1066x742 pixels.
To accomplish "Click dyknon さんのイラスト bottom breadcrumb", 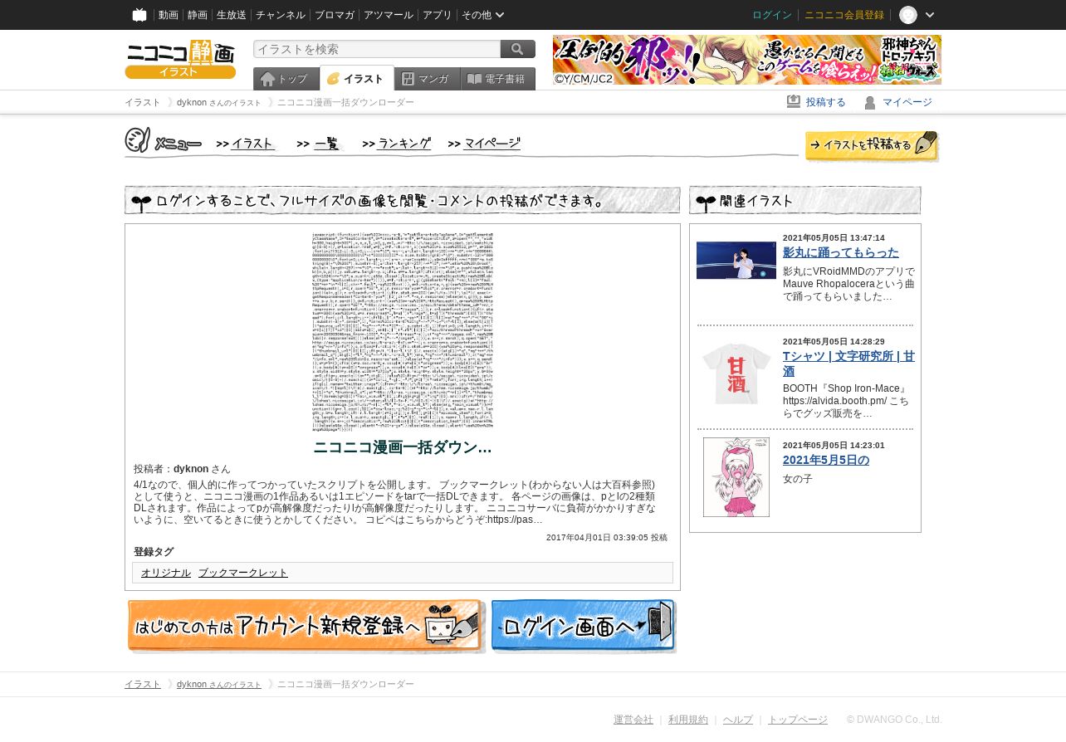I will point(219,684).
